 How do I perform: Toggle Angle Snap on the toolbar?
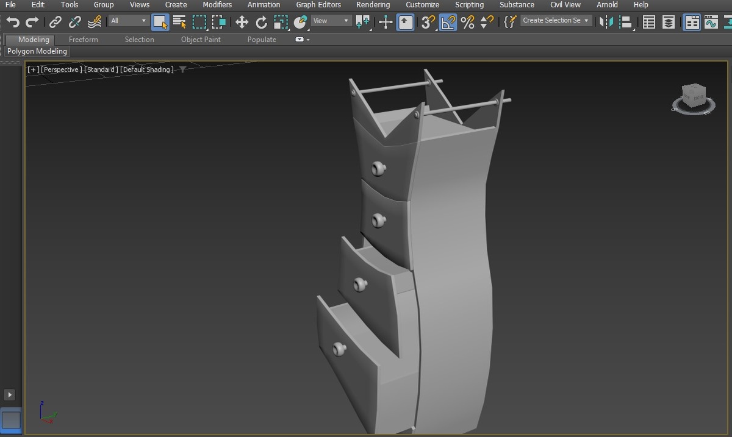(x=448, y=23)
